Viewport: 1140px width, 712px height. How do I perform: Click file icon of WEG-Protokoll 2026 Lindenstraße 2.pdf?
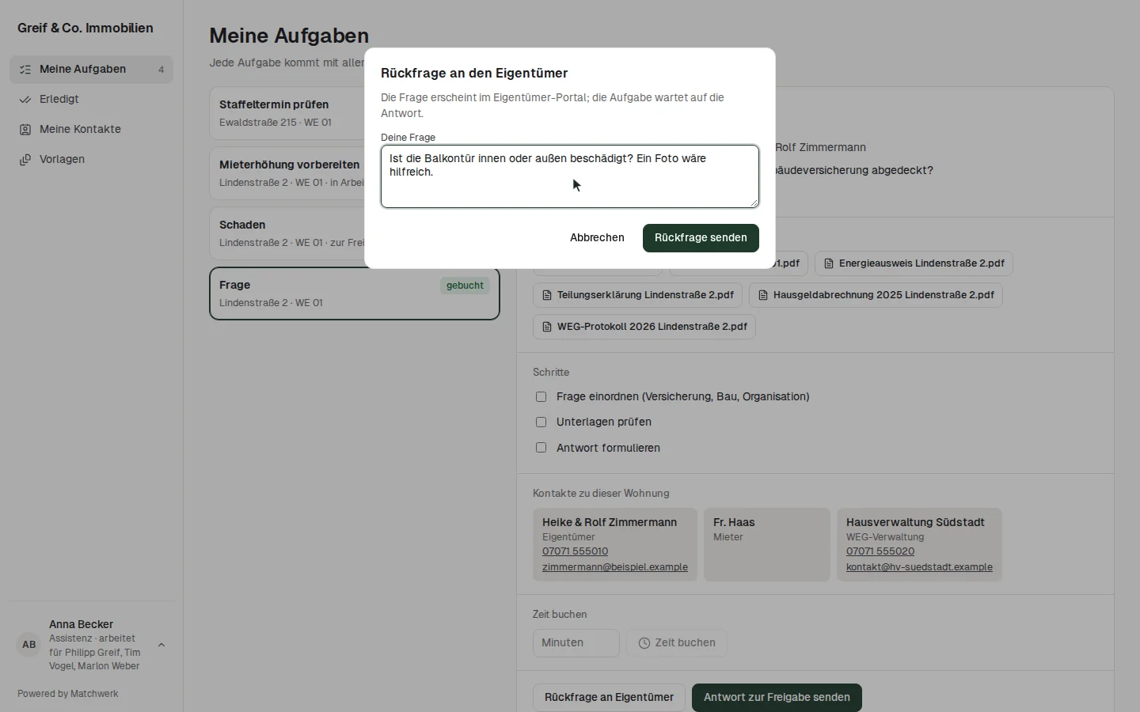click(x=547, y=327)
